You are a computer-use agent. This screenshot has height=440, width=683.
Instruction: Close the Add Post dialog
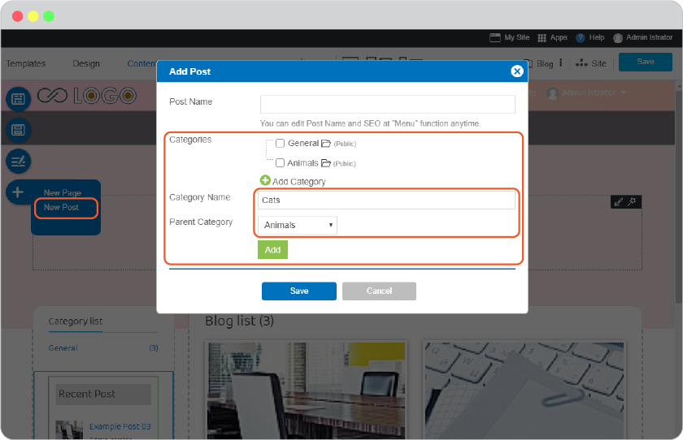pyautogui.click(x=516, y=71)
